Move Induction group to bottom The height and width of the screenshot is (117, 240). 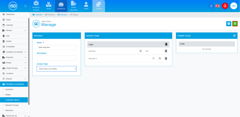(x=141, y=51)
